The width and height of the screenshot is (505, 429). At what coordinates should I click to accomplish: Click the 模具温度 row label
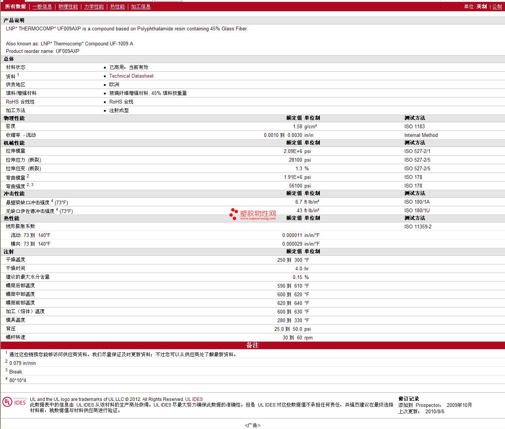(x=16, y=320)
